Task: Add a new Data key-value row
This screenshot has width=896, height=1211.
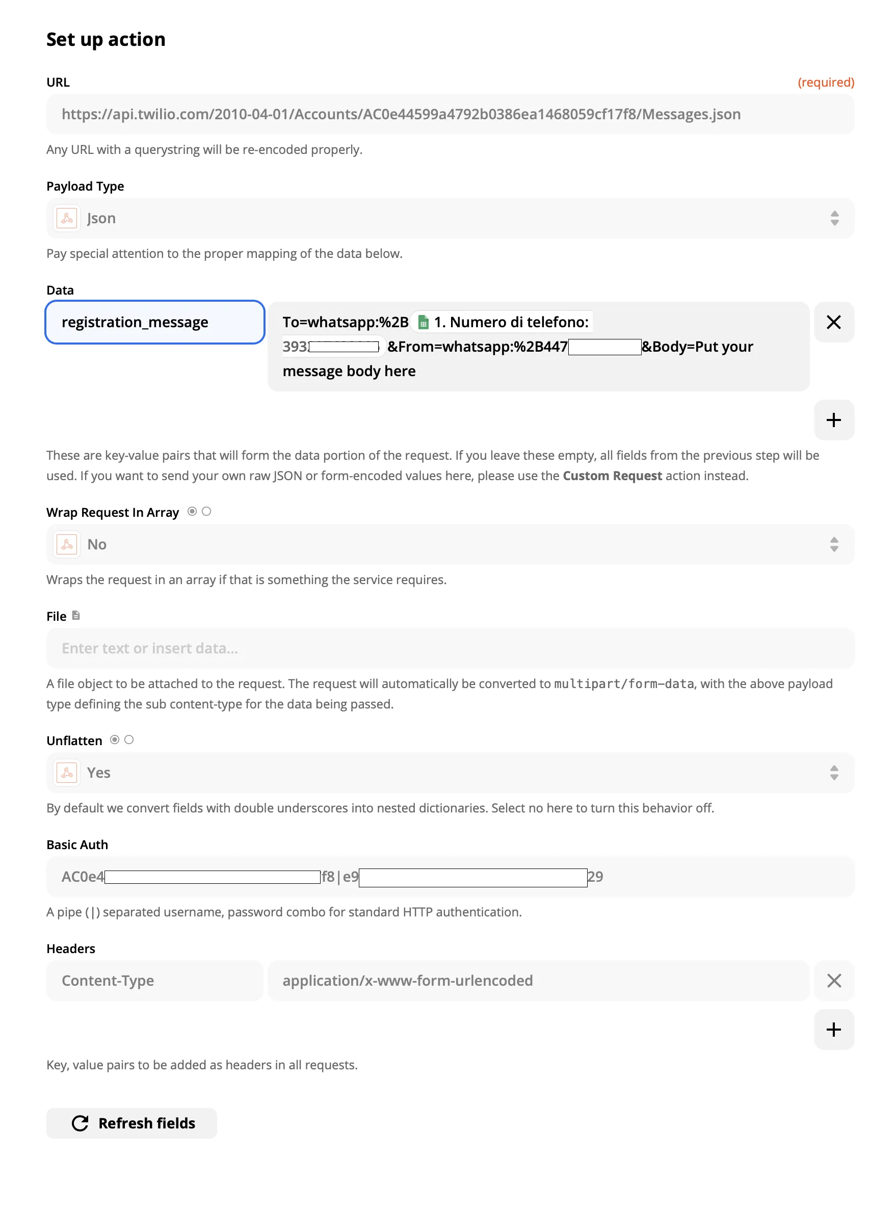Action: tap(833, 420)
